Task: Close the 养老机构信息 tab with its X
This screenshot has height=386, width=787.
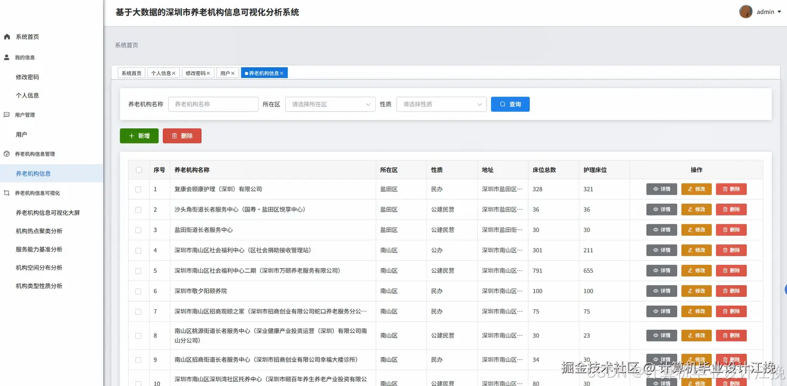Action: 282,74
